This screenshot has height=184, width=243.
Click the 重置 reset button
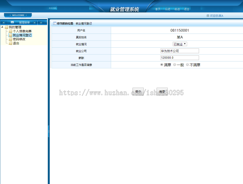(x=162, y=92)
